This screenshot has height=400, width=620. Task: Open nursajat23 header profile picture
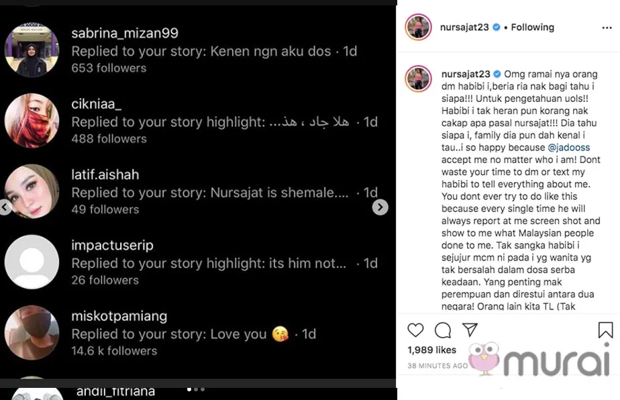(418, 28)
